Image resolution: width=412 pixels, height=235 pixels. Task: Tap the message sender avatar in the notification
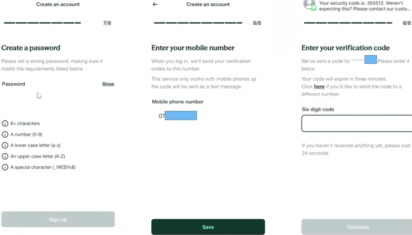[x=309, y=5]
